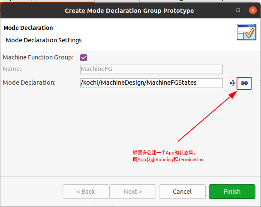
Task: Click the "Name:" field label
Action: point(12,69)
